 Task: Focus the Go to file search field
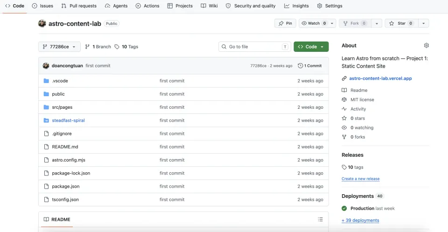(x=255, y=47)
